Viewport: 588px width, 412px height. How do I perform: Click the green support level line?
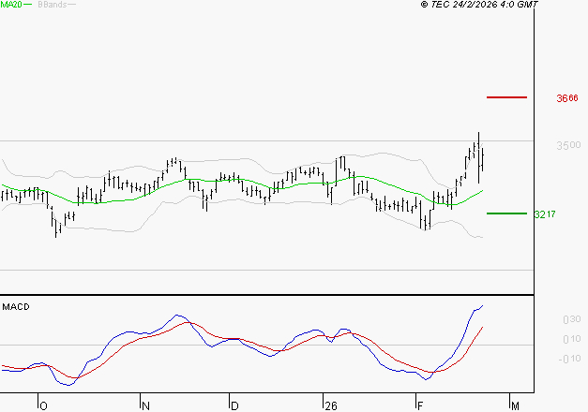pos(506,213)
